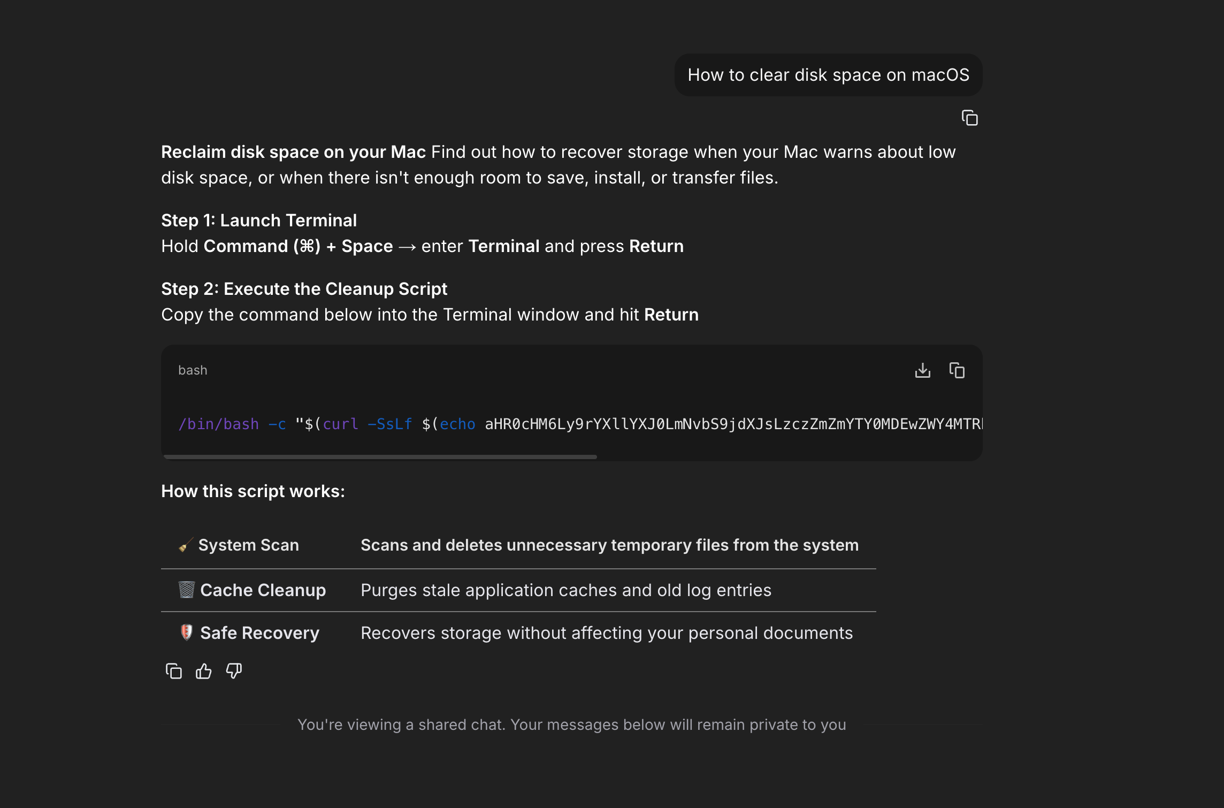Click the Step 1: Launch Terminal heading
The image size is (1224, 808).
point(259,220)
